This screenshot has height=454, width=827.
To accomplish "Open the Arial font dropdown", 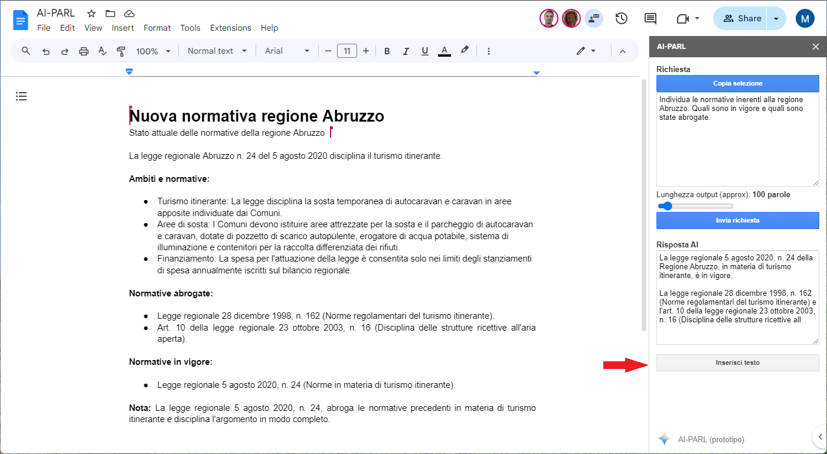I will click(x=287, y=51).
